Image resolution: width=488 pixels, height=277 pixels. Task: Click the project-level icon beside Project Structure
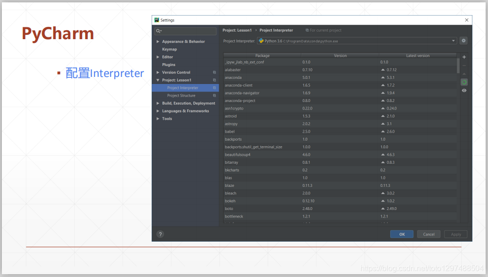[x=214, y=96]
